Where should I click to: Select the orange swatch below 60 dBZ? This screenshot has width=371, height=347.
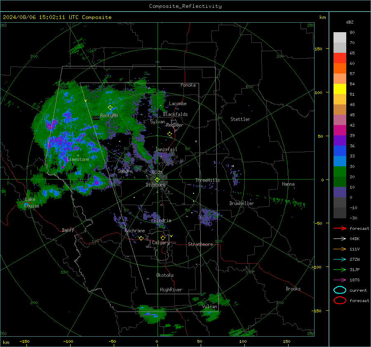[x=340, y=68]
